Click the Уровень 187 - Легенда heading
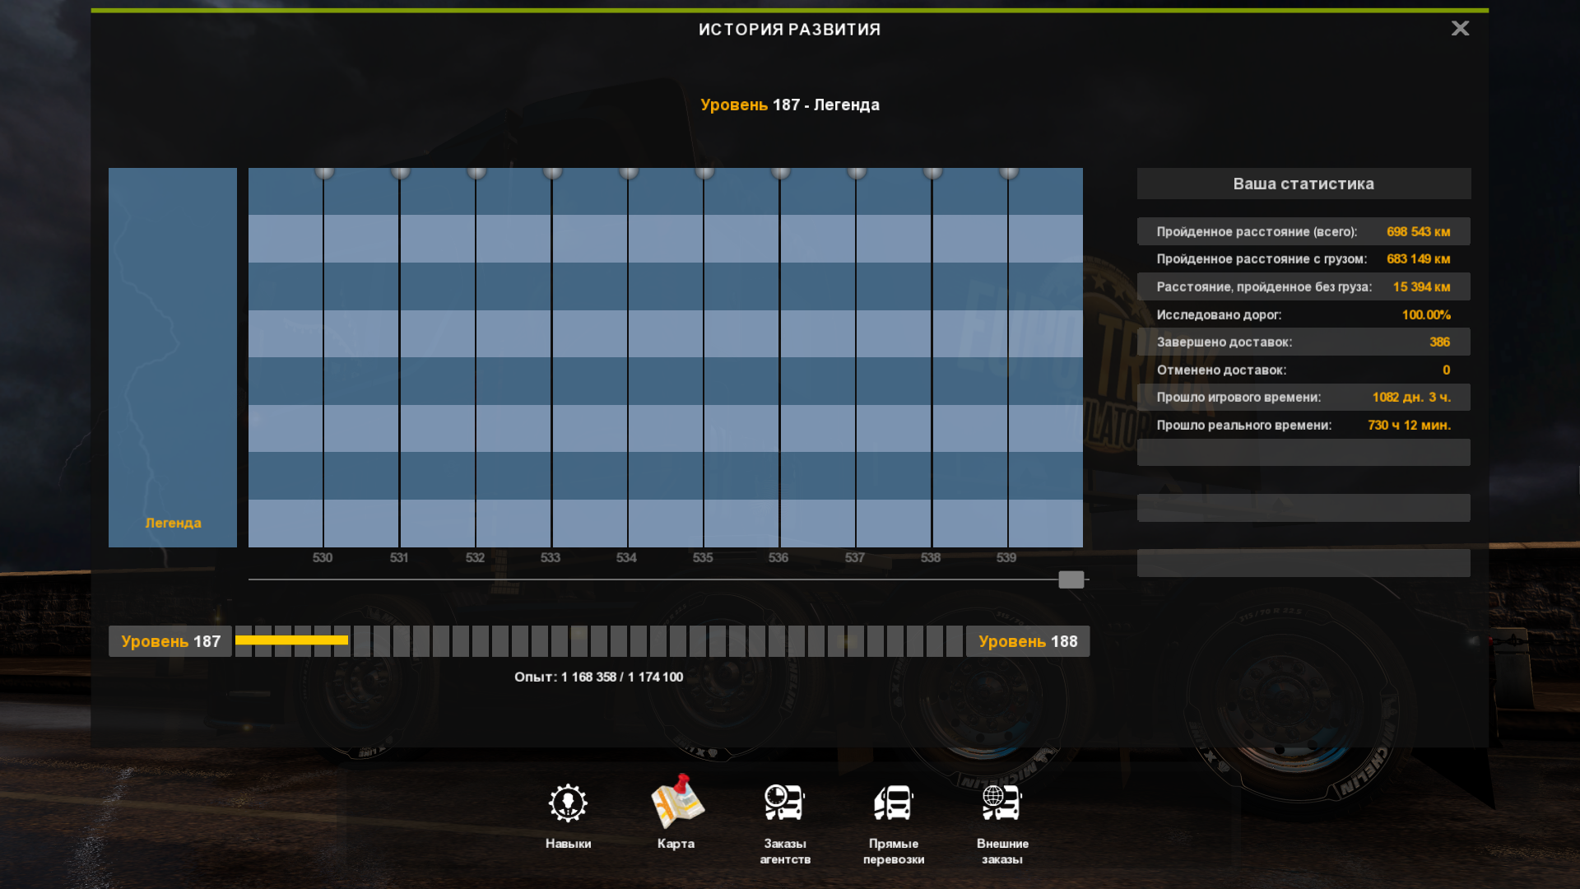The height and width of the screenshot is (889, 1580). pyautogui.click(x=790, y=105)
